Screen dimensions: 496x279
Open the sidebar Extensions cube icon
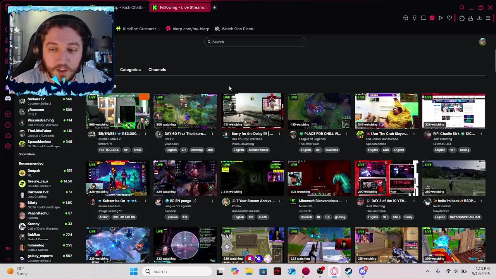[x=8, y=135]
